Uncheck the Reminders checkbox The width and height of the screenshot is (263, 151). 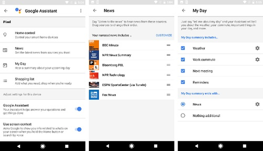tap(183, 82)
